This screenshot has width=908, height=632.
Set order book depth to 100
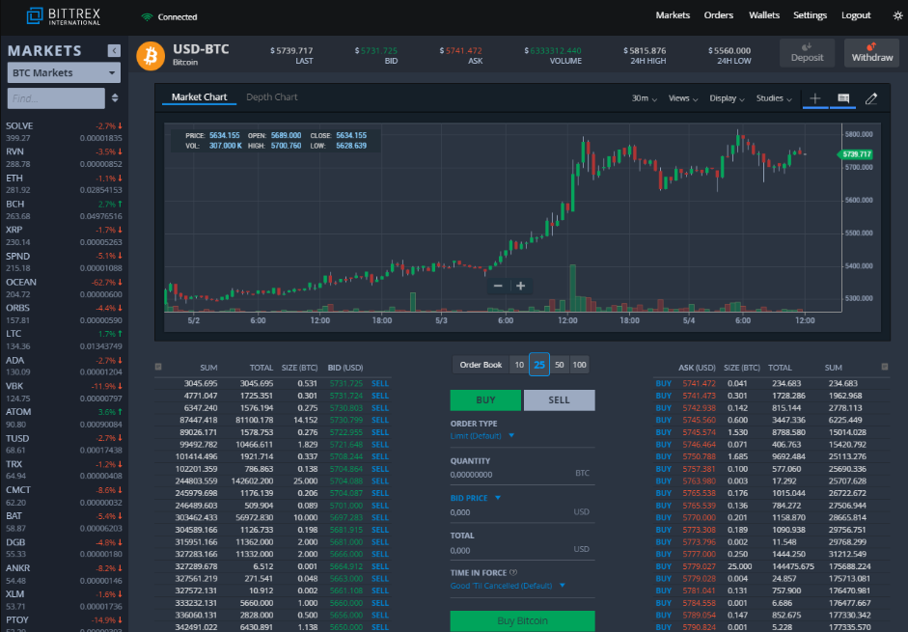click(x=579, y=365)
